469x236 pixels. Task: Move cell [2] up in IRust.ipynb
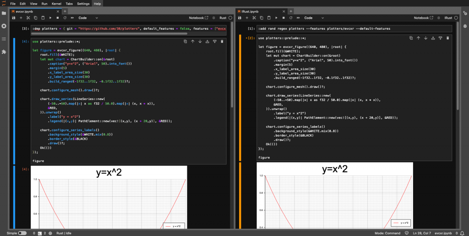click(419, 38)
